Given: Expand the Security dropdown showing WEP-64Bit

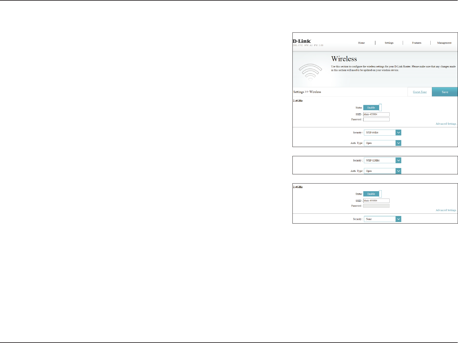Looking at the screenshot, I should (x=383, y=133).
